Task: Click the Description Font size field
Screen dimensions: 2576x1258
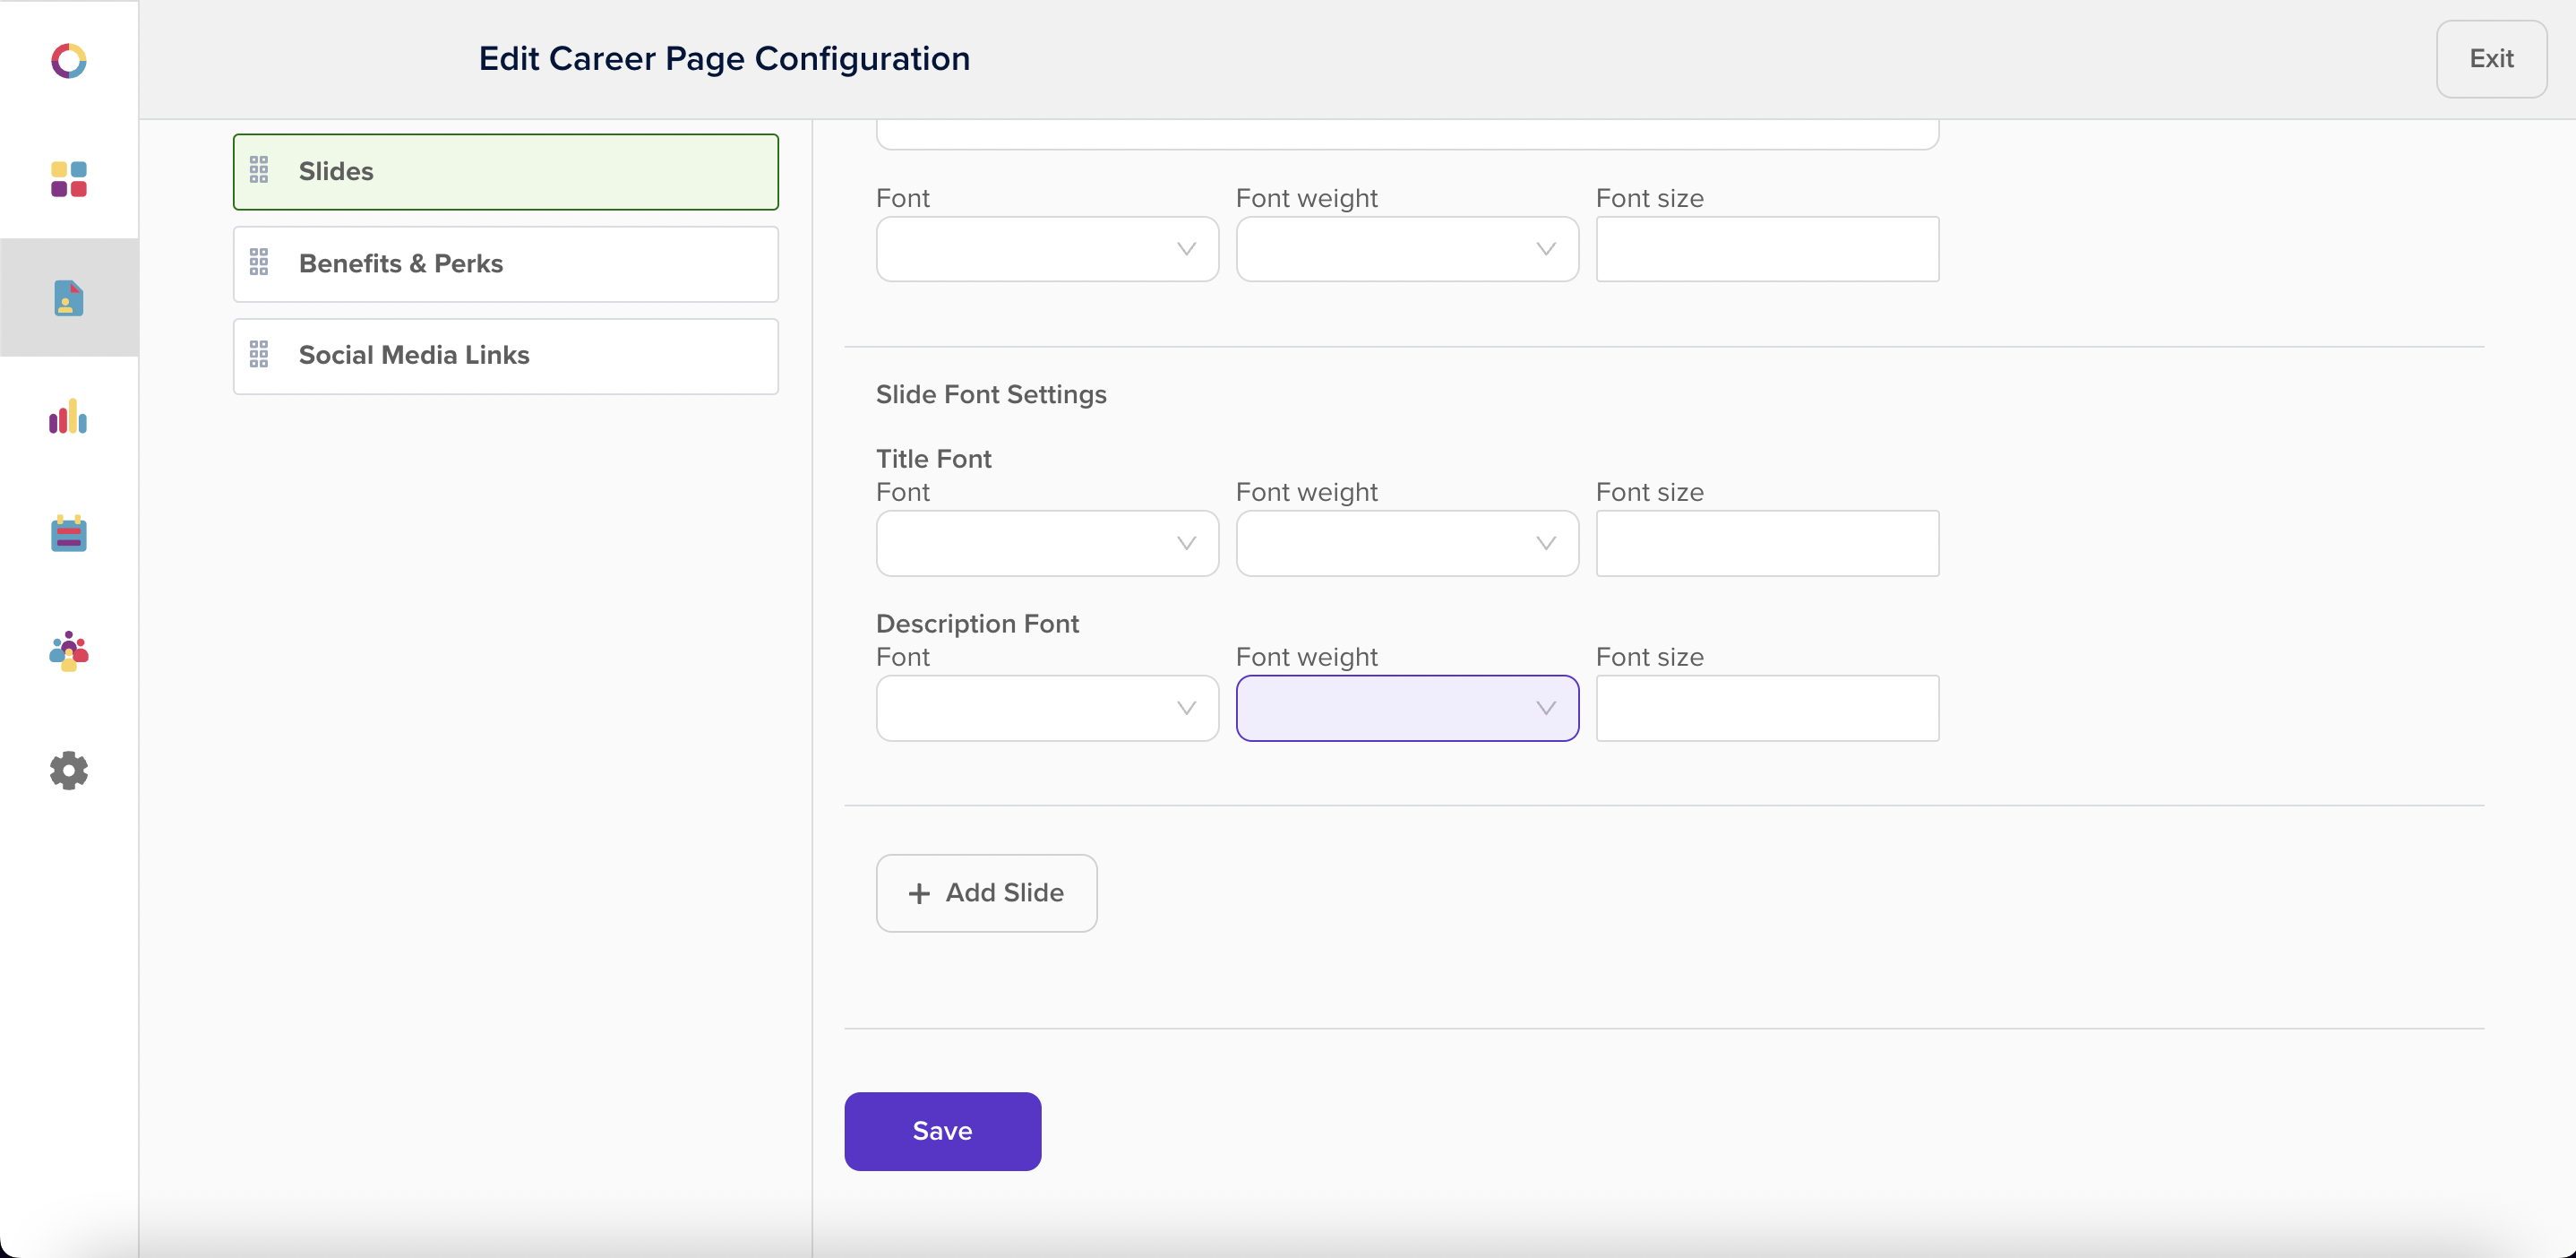Action: click(1767, 708)
